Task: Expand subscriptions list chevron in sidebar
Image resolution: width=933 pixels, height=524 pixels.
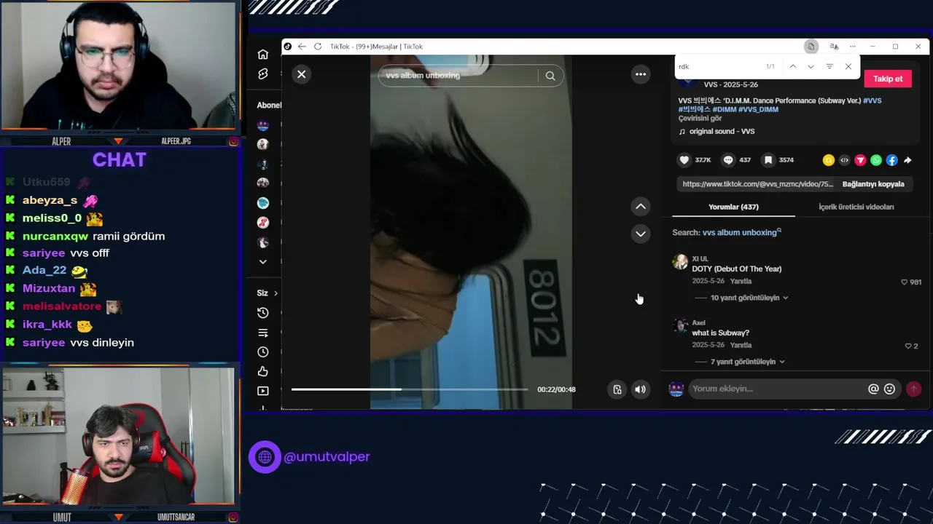Action: 263,262
